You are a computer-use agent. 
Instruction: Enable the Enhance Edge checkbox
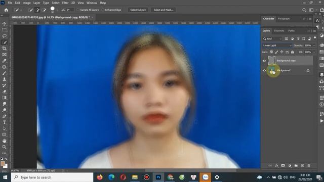(103, 10)
